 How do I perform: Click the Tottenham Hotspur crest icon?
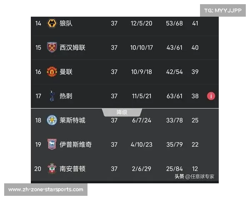52,96
